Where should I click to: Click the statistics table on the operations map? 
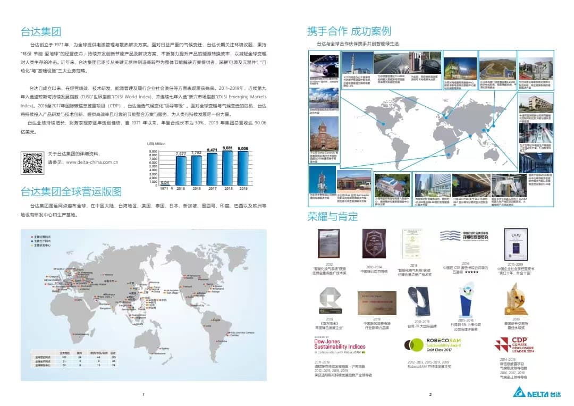coord(75,359)
